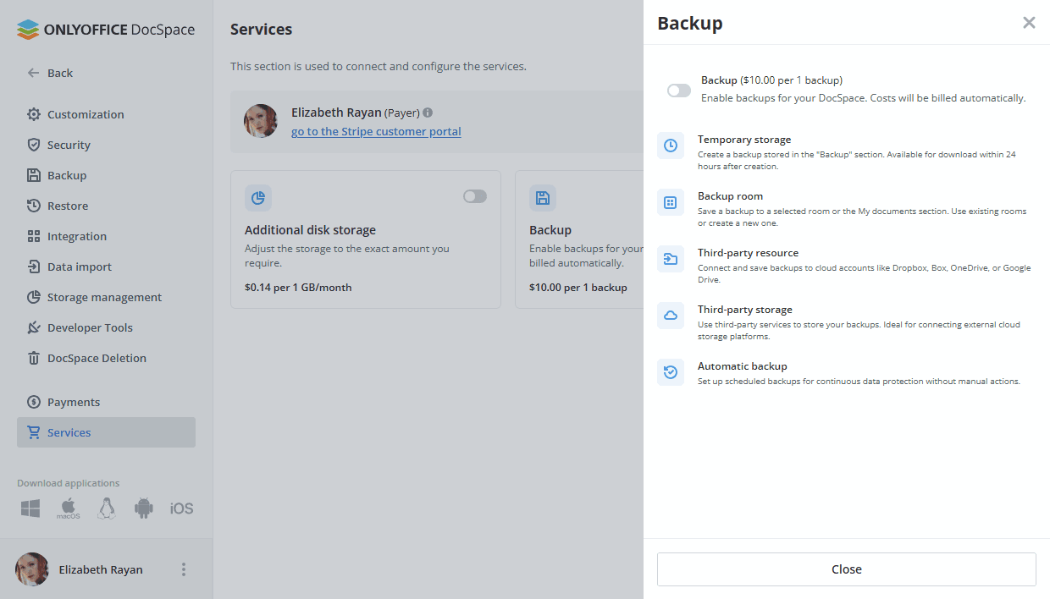Click the macOS download application icon
Screen dimensions: 1050x599
69,508
